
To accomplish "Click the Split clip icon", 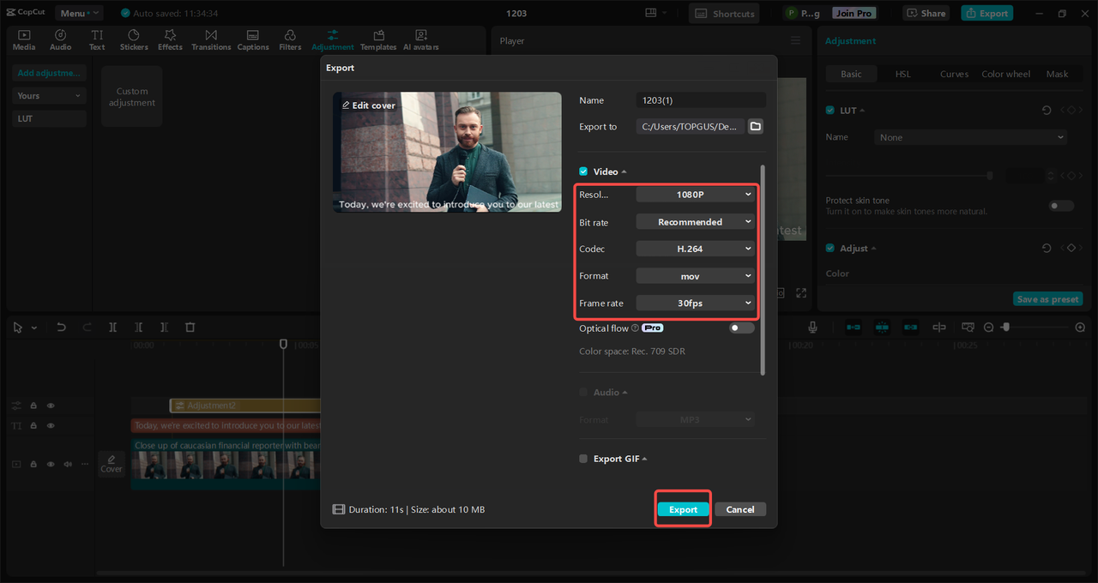I will pyautogui.click(x=112, y=328).
